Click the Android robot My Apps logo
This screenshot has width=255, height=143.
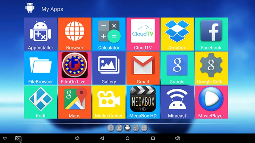tap(30, 8)
